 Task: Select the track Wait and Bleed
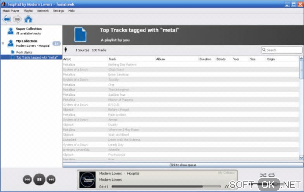point(118,135)
